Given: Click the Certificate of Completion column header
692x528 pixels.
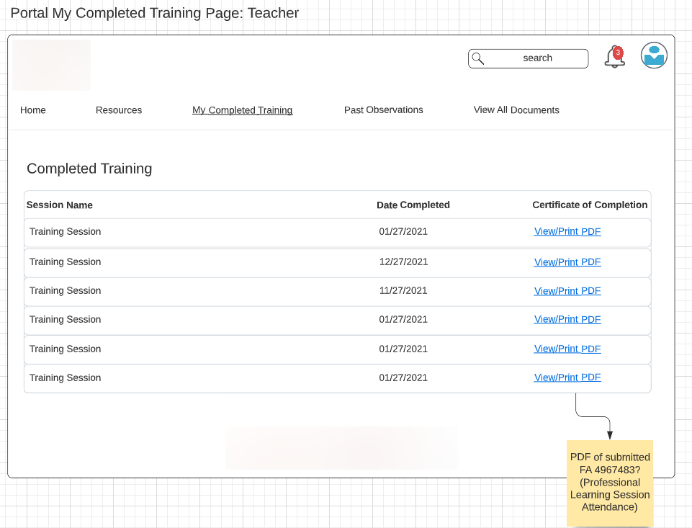Looking at the screenshot, I should point(590,205).
